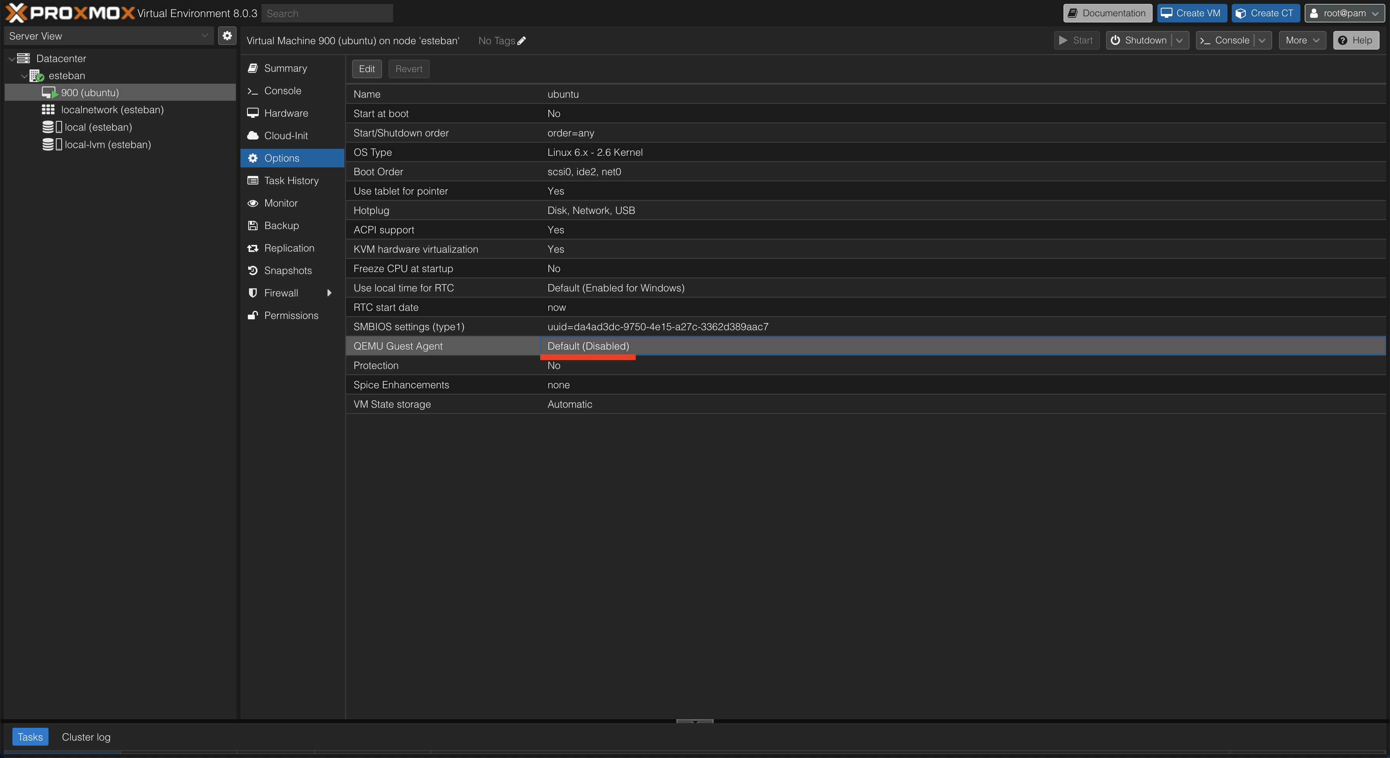Open the Console button dropdown arrow
The width and height of the screenshot is (1390, 758).
1262,40
